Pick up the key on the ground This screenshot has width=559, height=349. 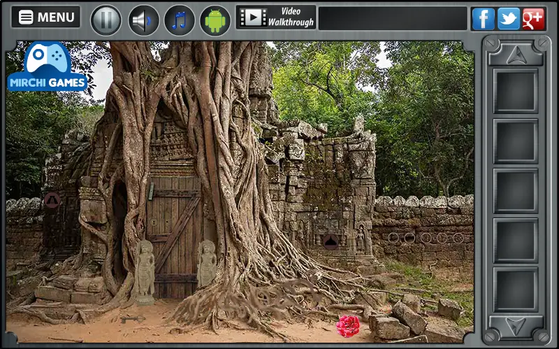[131, 319]
